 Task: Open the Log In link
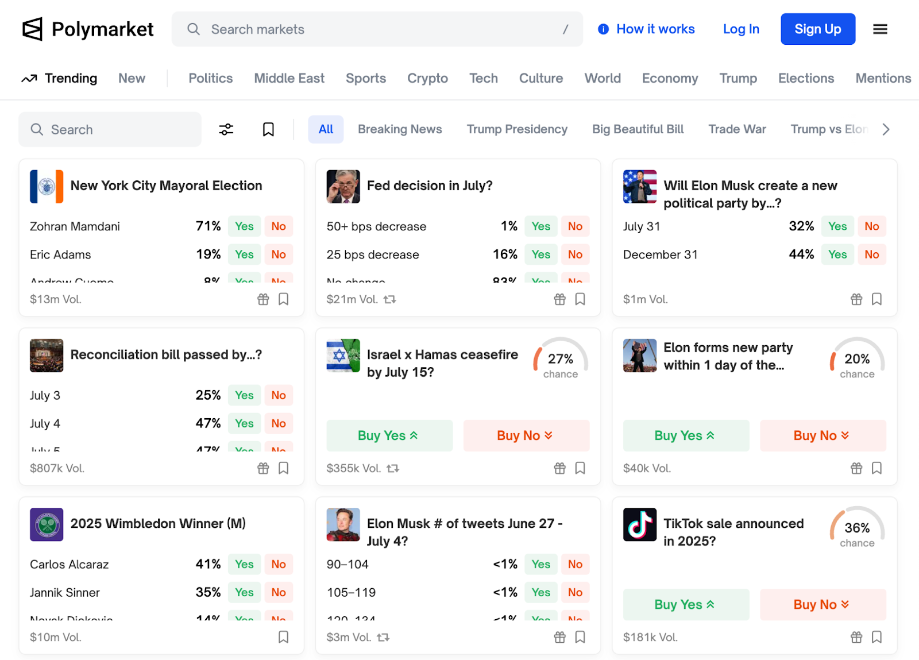pos(741,29)
